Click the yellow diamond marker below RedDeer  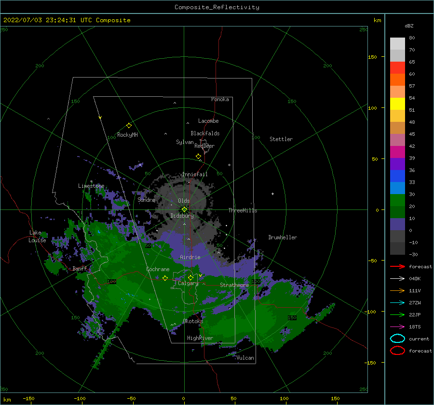tap(199, 157)
